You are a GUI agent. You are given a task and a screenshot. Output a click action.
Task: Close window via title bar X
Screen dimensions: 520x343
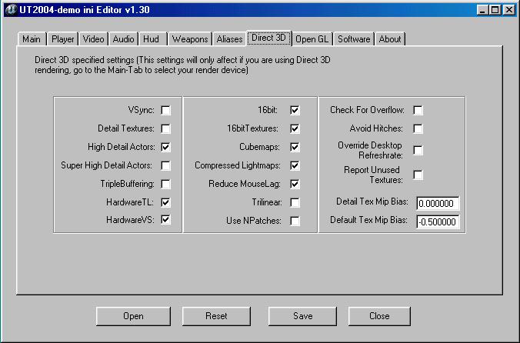[508, 10]
